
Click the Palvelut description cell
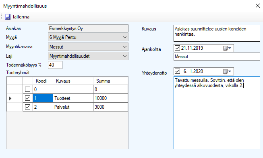tap(73, 107)
